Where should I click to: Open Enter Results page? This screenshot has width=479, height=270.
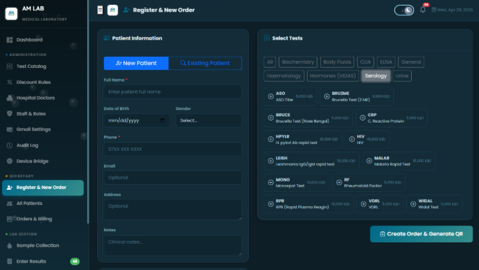[43, 261]
